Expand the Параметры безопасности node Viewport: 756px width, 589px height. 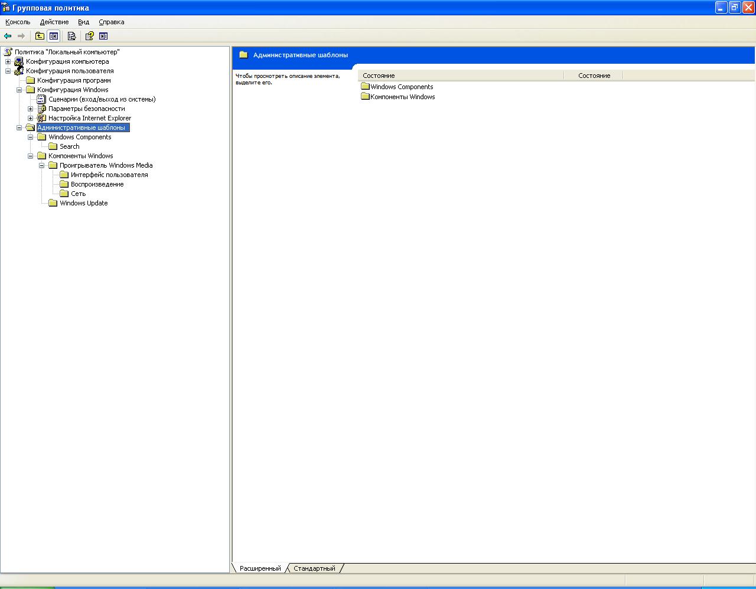point(31,109)
